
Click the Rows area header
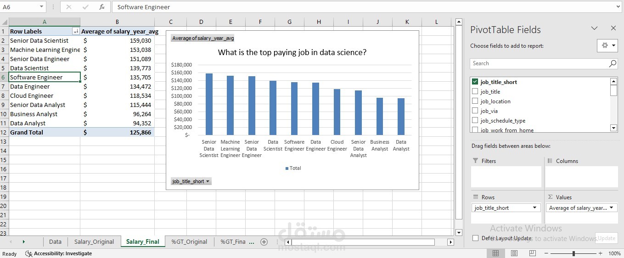483,197
